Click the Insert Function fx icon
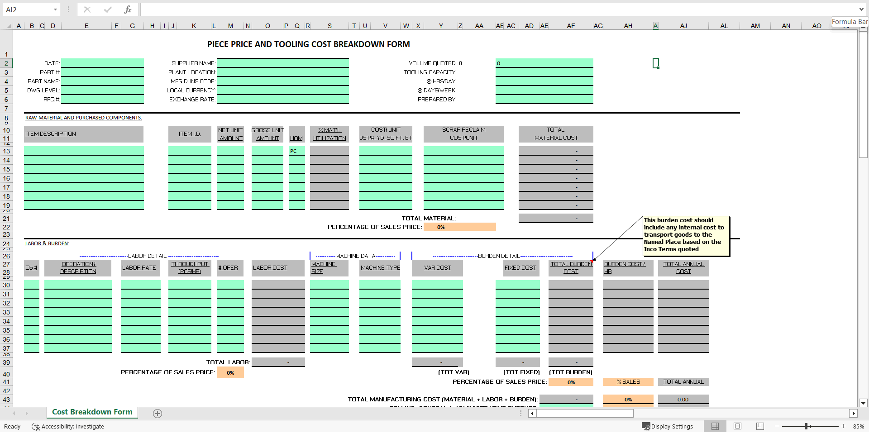 pyautogui.click(x=128, y=10)
